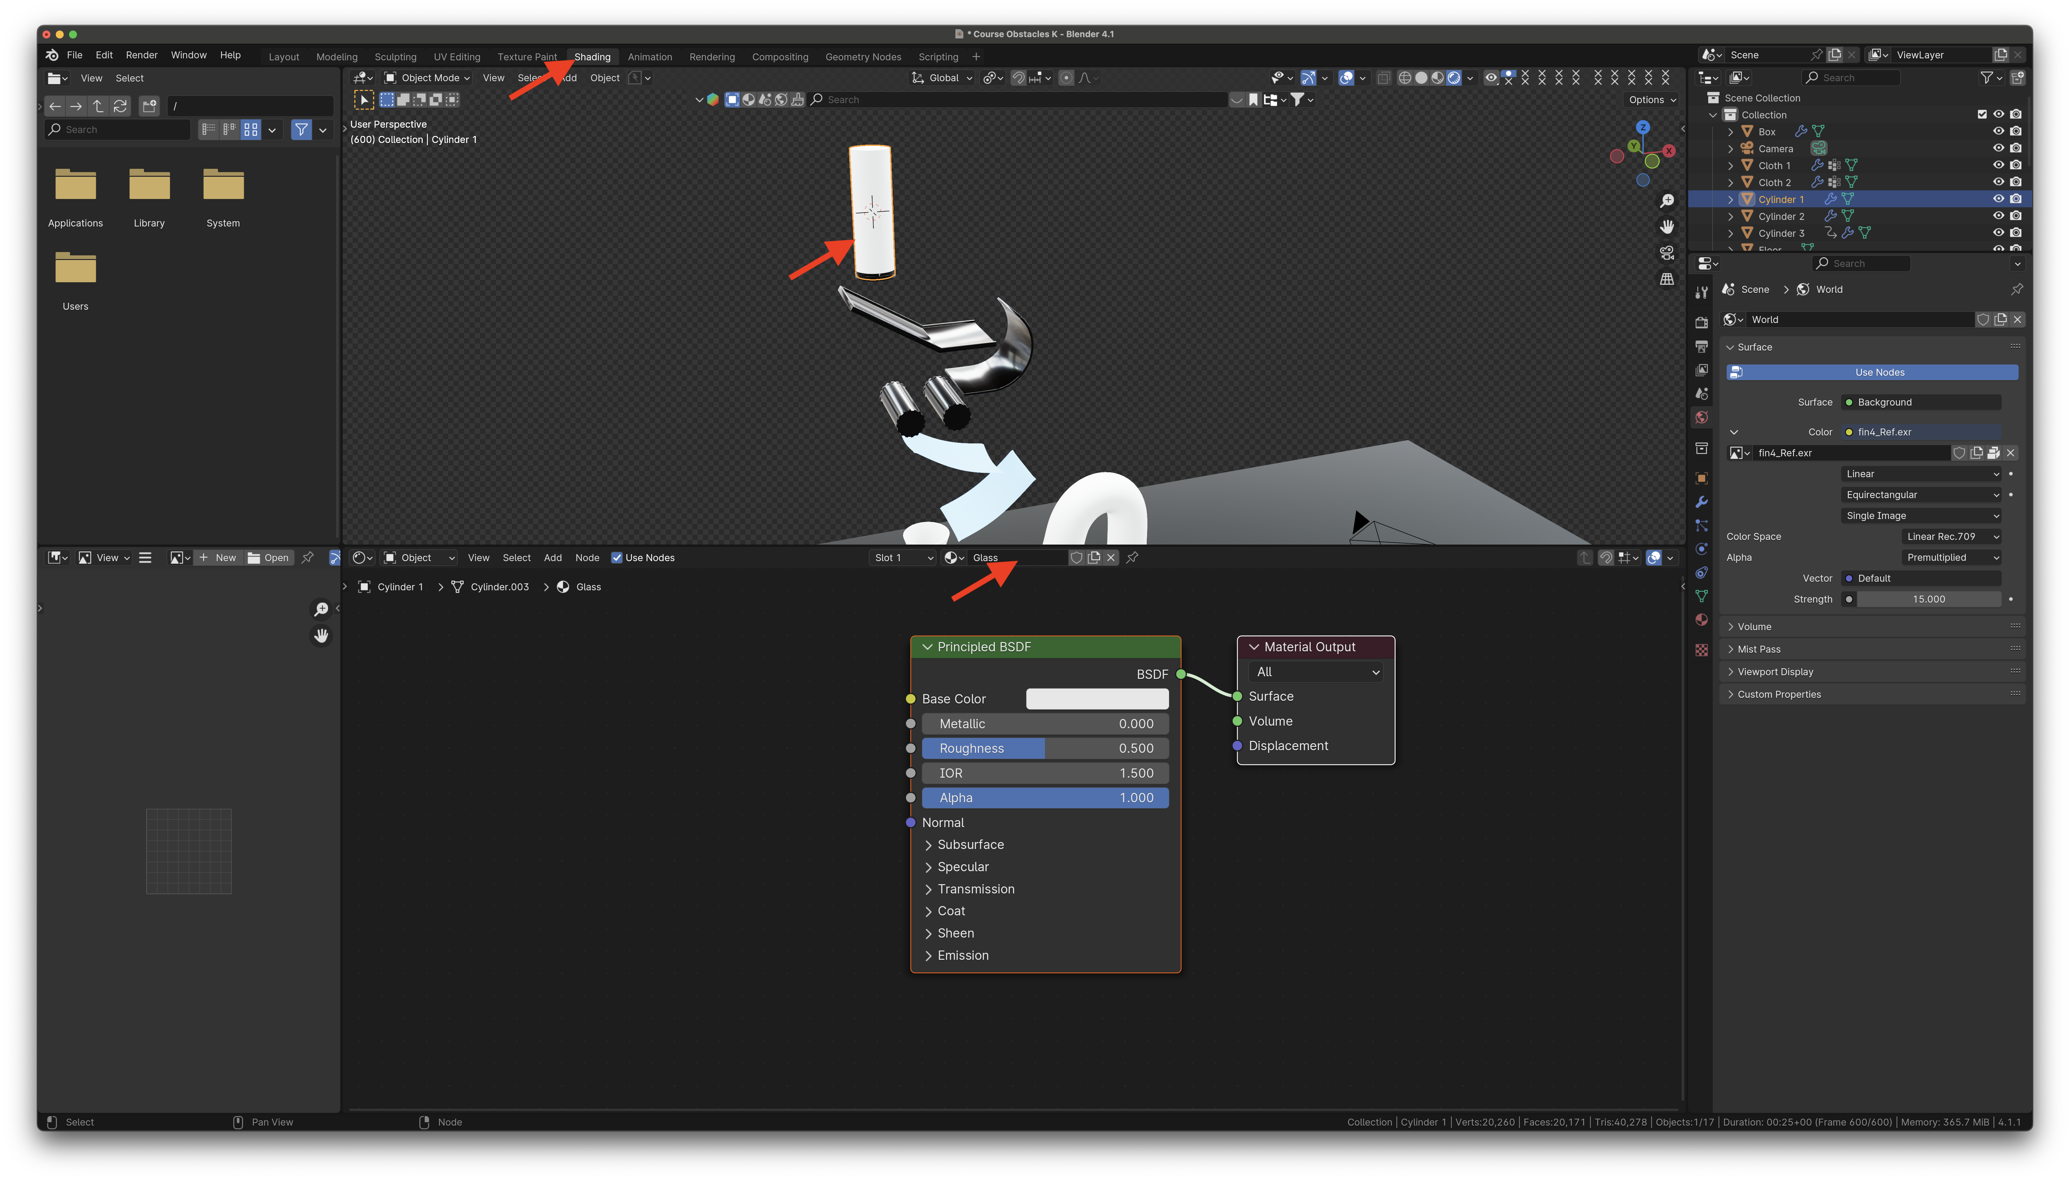This screenshot has width=2070, height=1180.
Task: Open the Render properties tab
Action: pos(1701,323)
